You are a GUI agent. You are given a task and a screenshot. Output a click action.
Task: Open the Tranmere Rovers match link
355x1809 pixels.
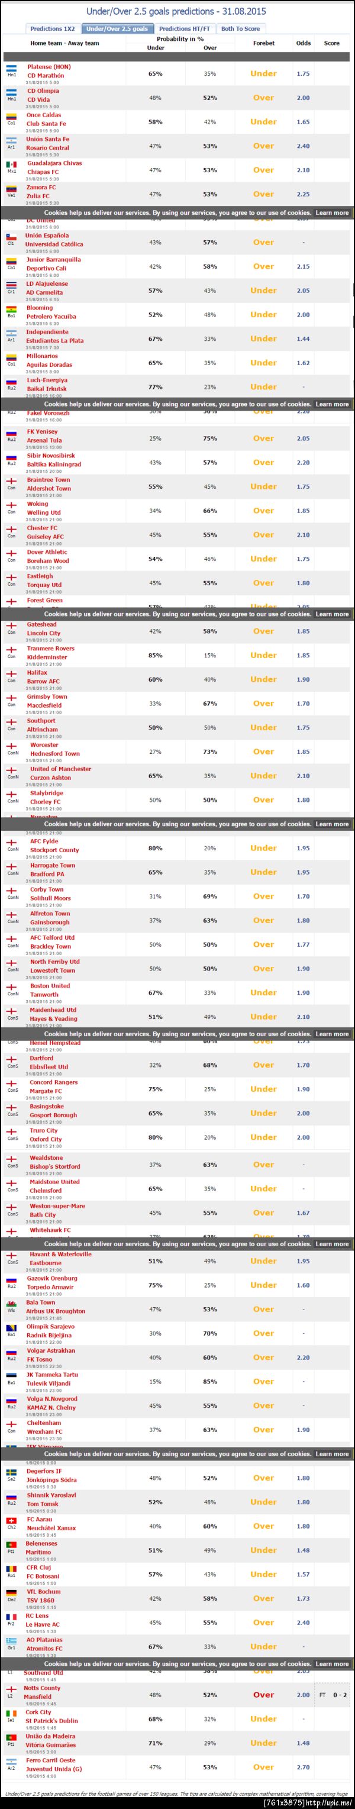[x=50, y=649]
